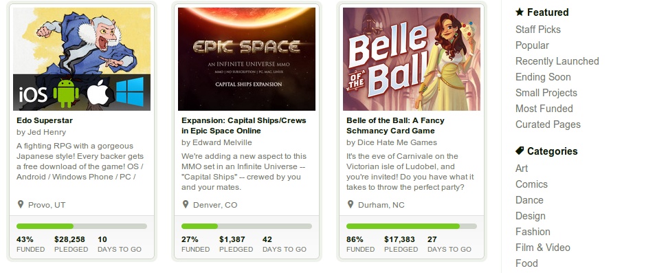Click the location pin icon beside Provo, UT
The width and height of the screenshot is (666, 273).
point(21,204)
